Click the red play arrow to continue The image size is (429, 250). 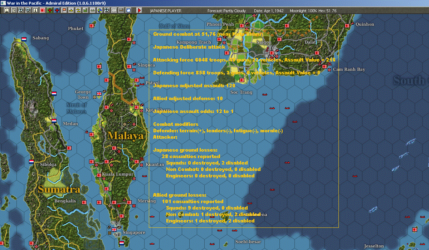(139, 10)
